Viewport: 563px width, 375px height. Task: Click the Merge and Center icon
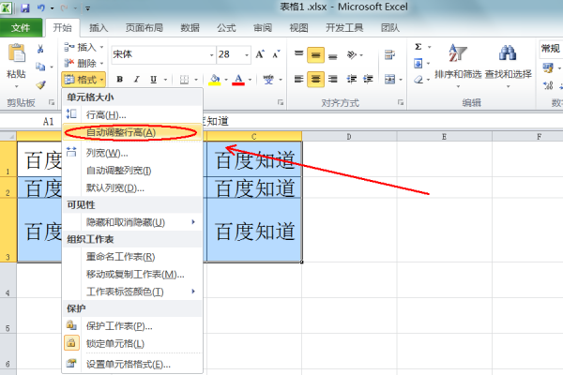click(x=389, y=79)
